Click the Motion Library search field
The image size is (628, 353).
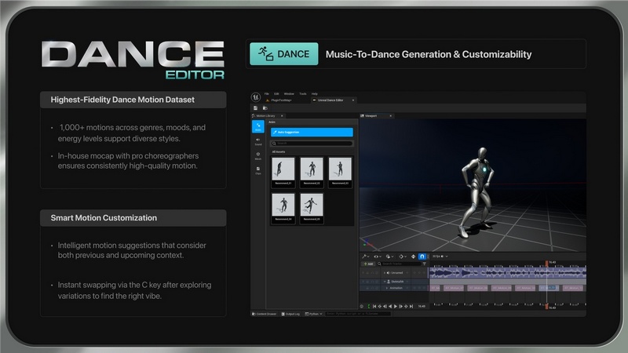312,144
